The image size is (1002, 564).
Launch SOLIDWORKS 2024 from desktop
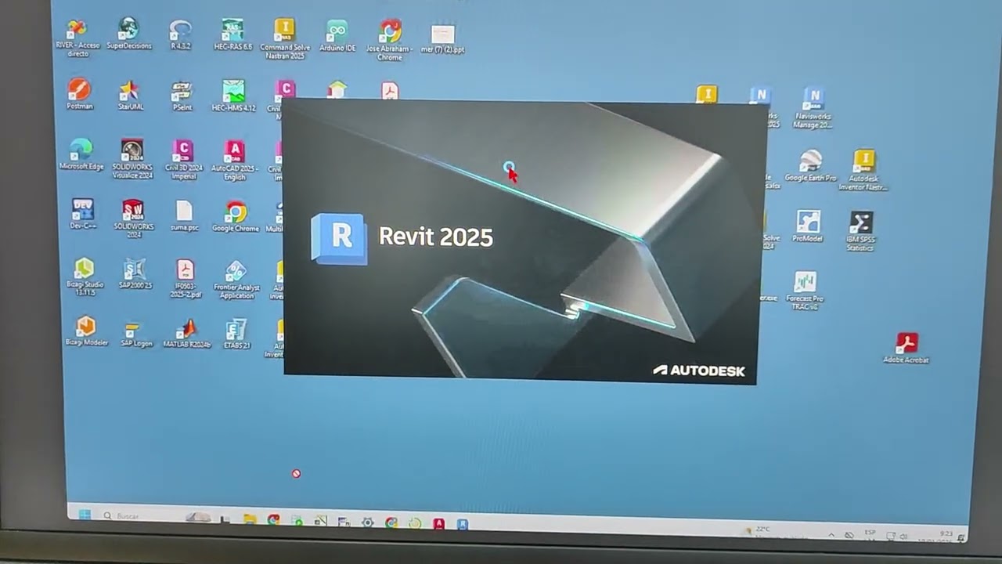133,219
